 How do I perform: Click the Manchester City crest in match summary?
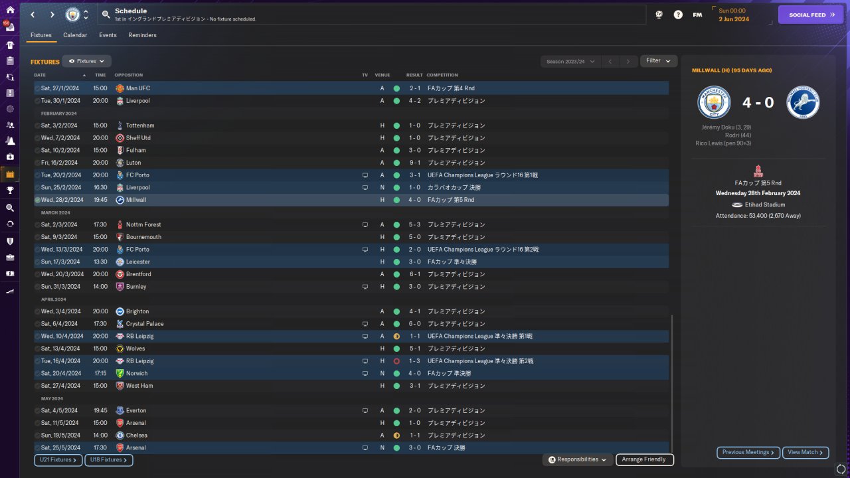tap(714, 102)
